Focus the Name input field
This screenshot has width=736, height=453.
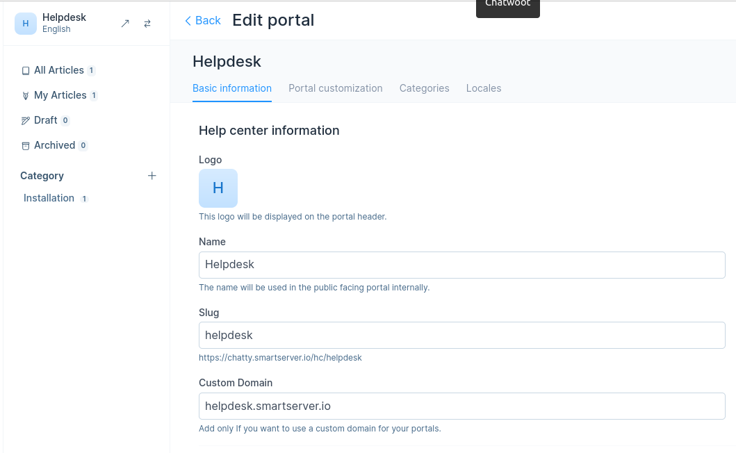[x=461, y=265]
